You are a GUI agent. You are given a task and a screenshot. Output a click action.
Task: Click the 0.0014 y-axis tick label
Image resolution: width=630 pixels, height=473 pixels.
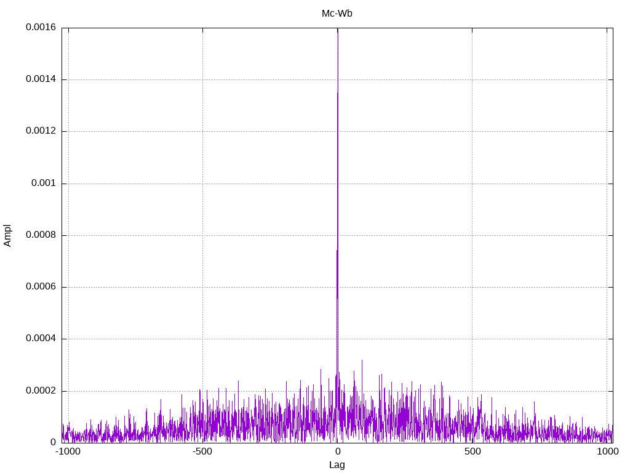pyautogui.click(x=41, y=79)
